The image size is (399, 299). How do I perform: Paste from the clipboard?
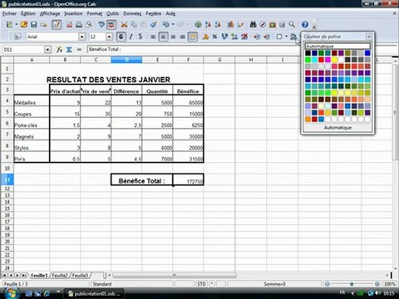[x=144, y=25]
